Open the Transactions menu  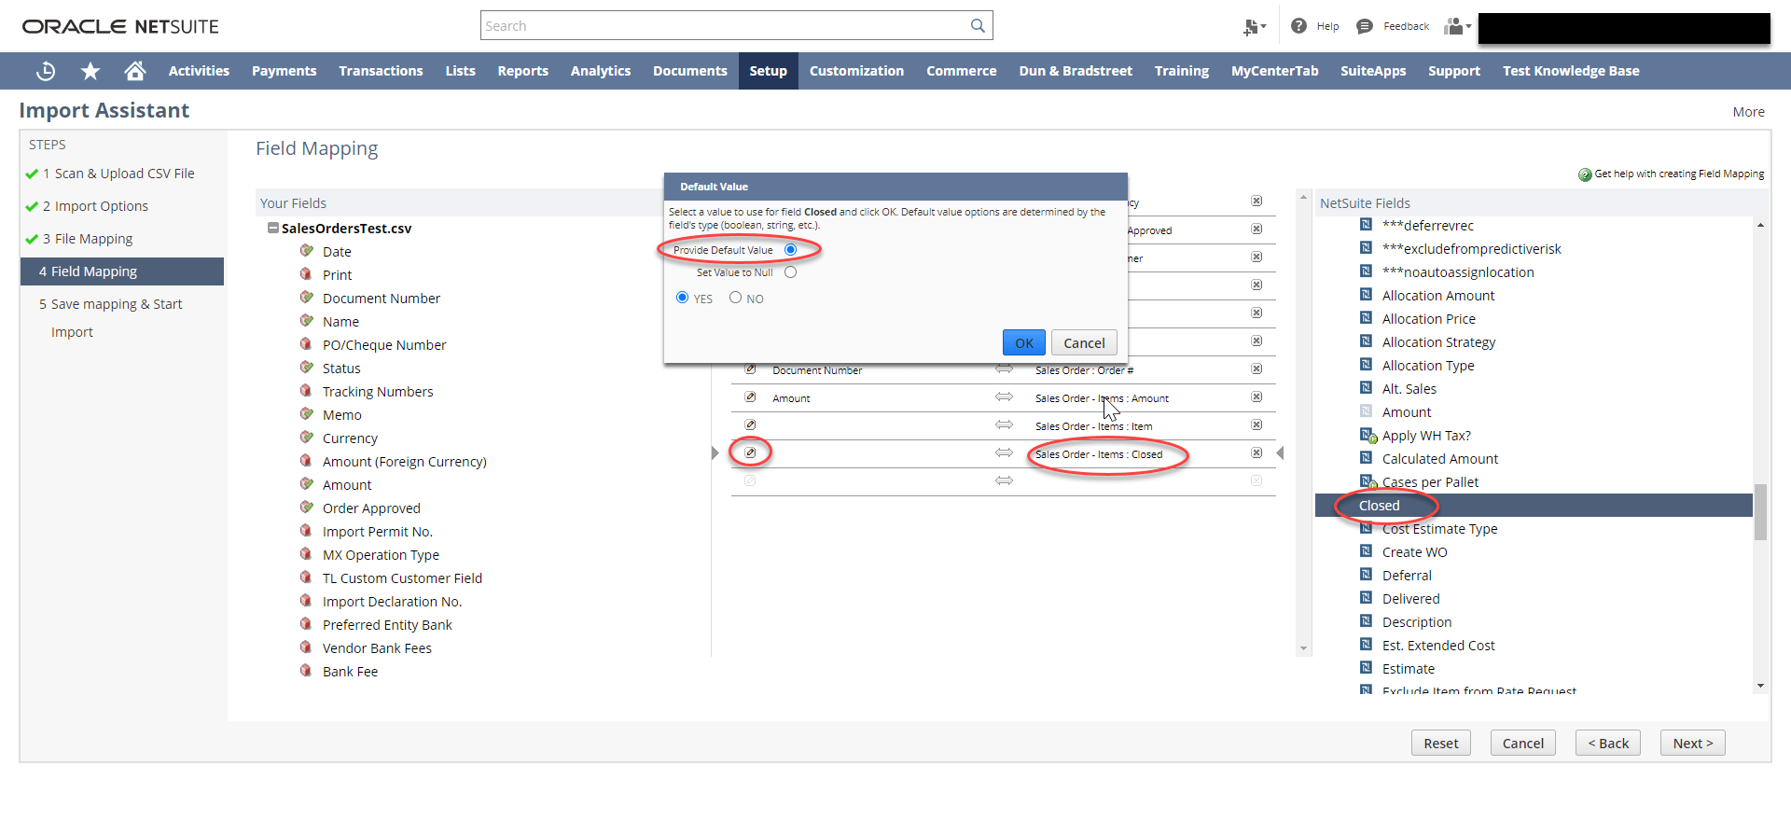point(381,71)
